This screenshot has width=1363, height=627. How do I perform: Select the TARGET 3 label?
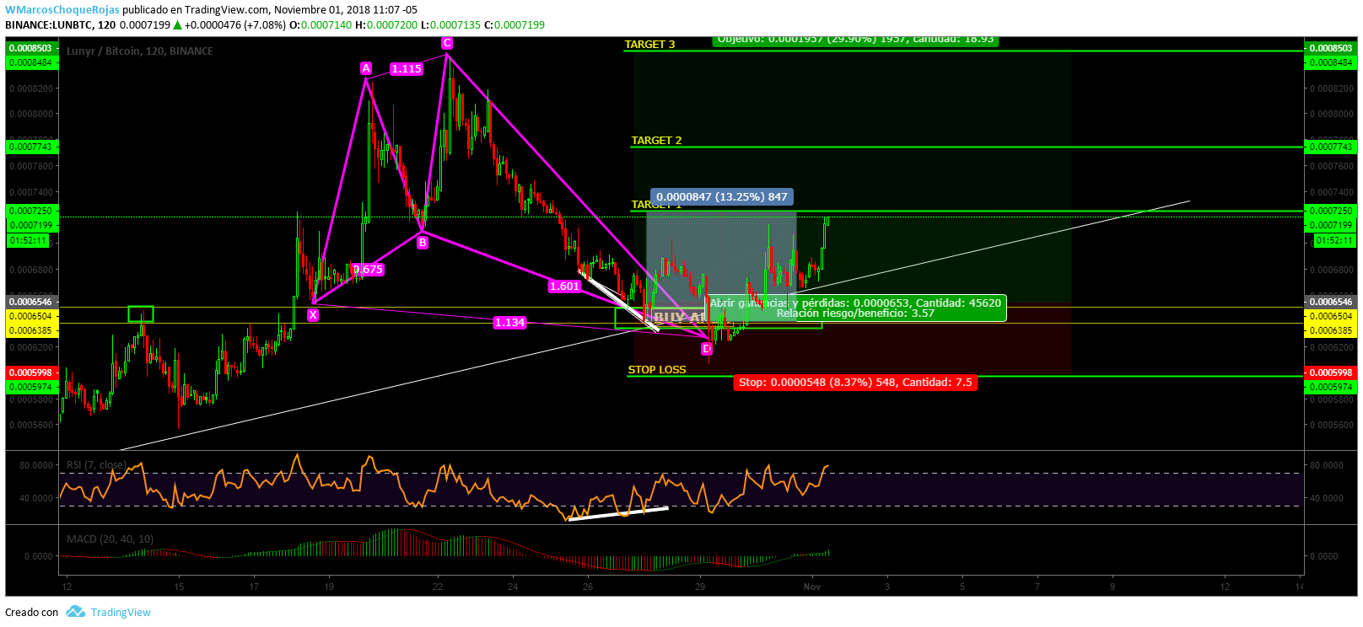point(649,45)
